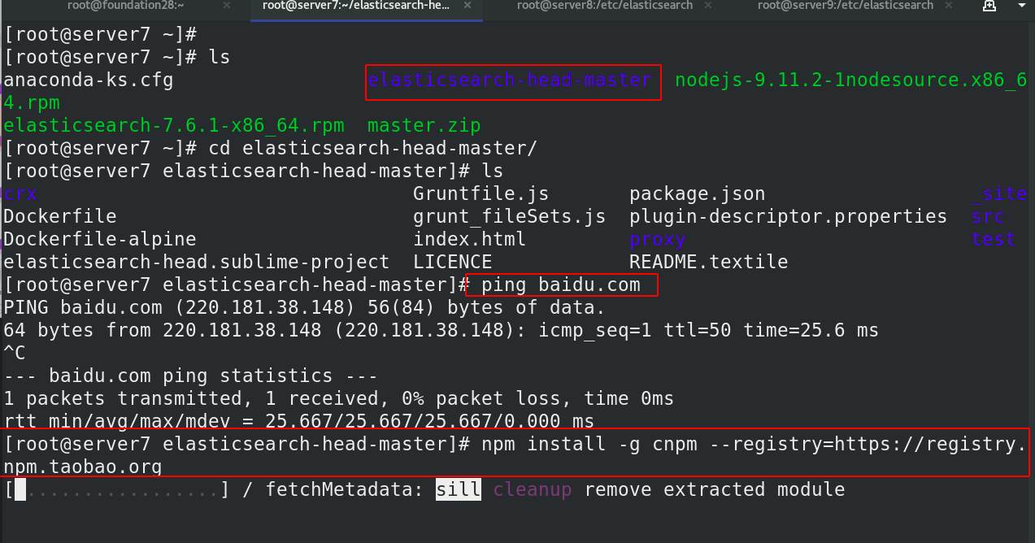Click the purple 'cleanup' word
Image resolution: width=1035 pixels, height=543 pixels.
coord(533,490)
